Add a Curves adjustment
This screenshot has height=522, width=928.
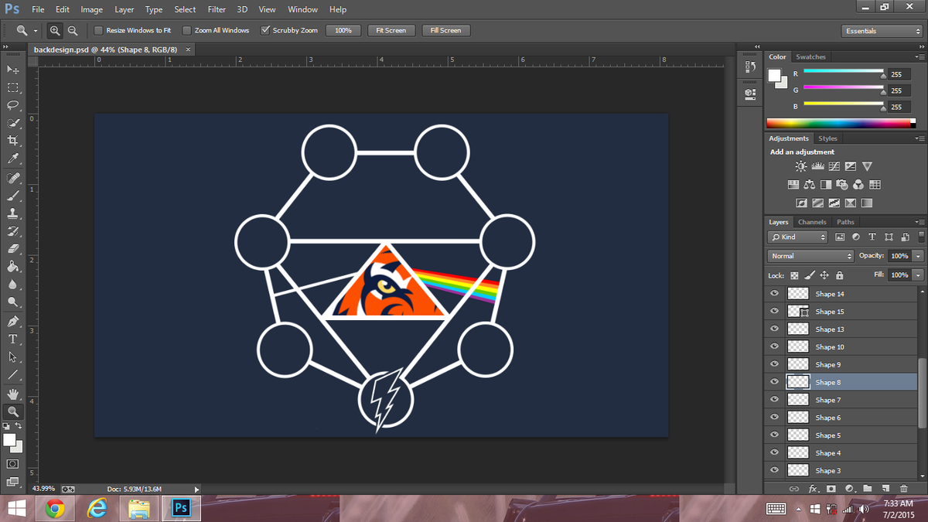(834, 166)
